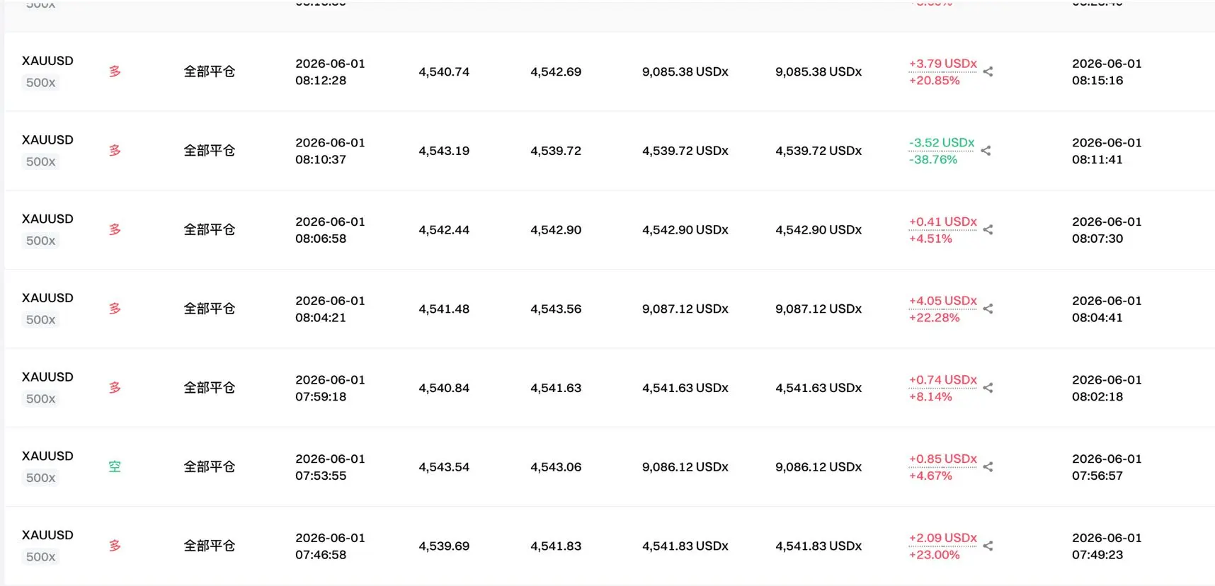
Task: Share the +0.41 USDx trade result
Action: tap(988, 230)
